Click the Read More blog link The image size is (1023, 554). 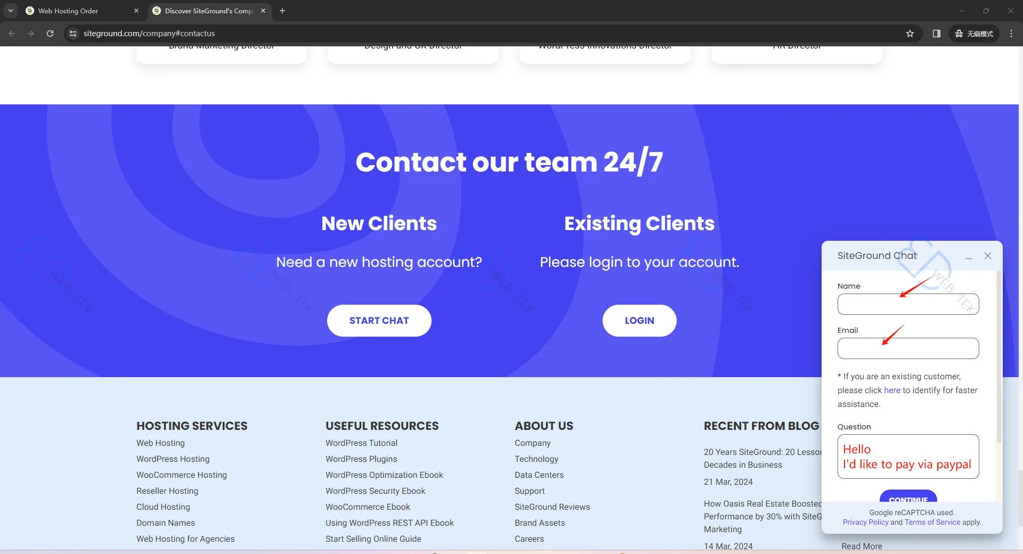pos(862,546)
